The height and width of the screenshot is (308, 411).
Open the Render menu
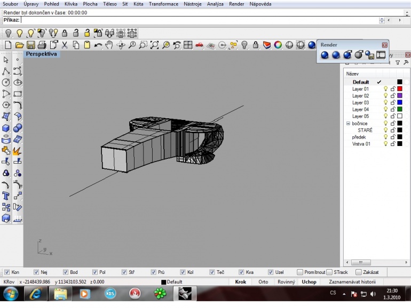pos(236,4)
